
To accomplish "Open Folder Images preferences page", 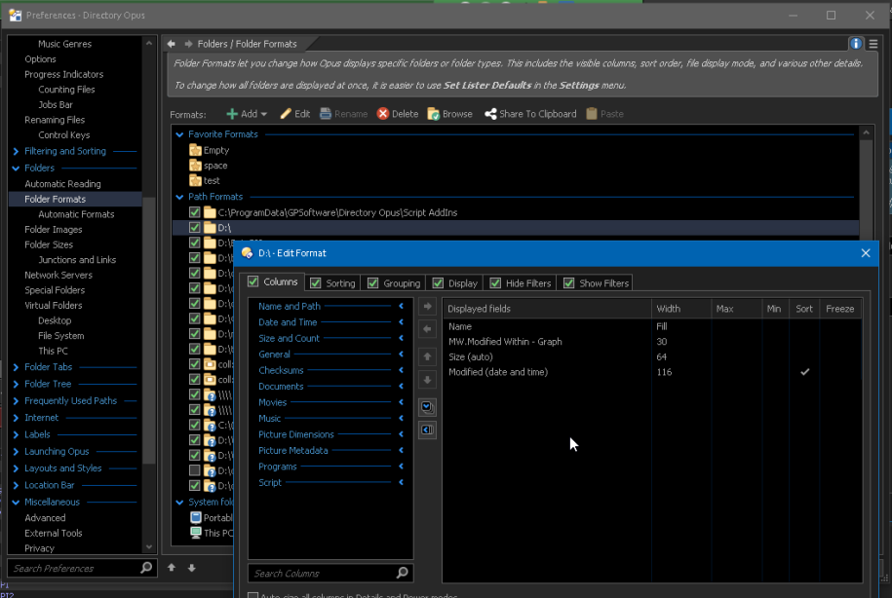I will (54, 230).
